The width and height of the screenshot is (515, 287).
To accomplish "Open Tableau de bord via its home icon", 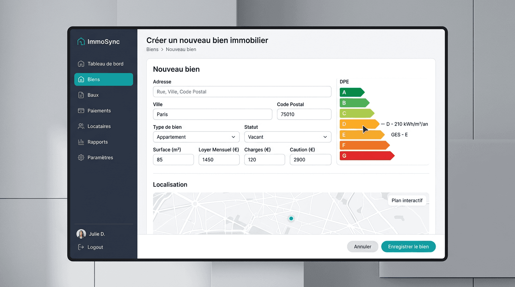I will 81,64.
